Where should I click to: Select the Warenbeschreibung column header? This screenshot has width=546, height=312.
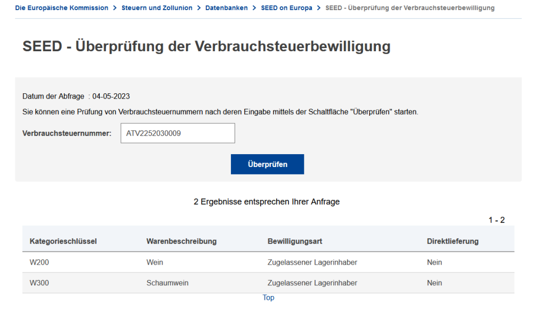tap(181, 241)
